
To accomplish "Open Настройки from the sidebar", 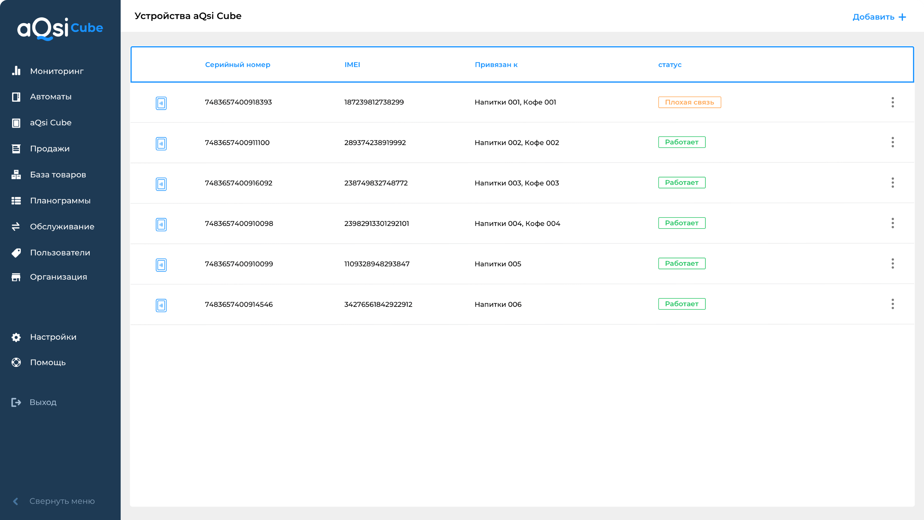I will (x=53, y=337).
